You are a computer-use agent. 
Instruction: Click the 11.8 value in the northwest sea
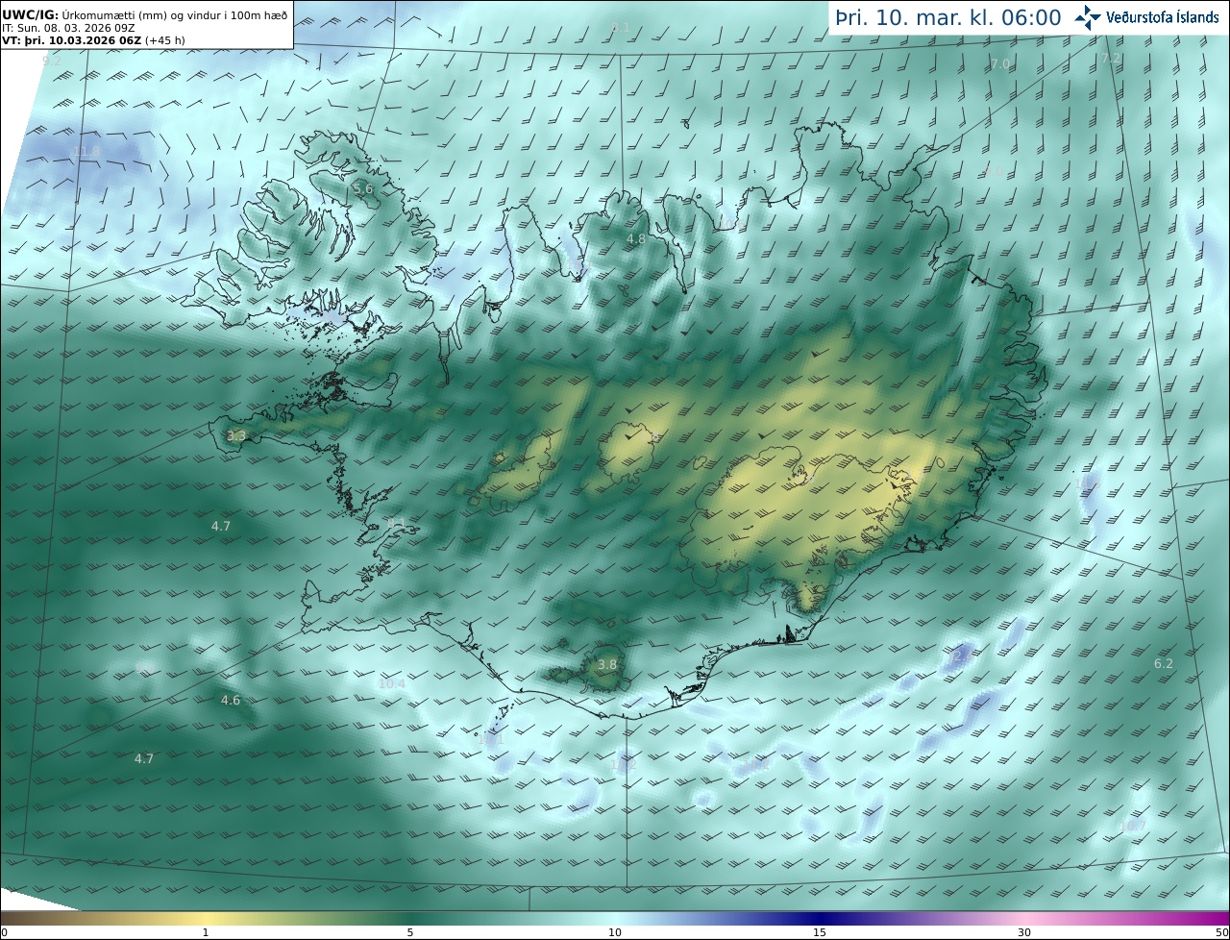pyautogui.click(x=86, y=152)
